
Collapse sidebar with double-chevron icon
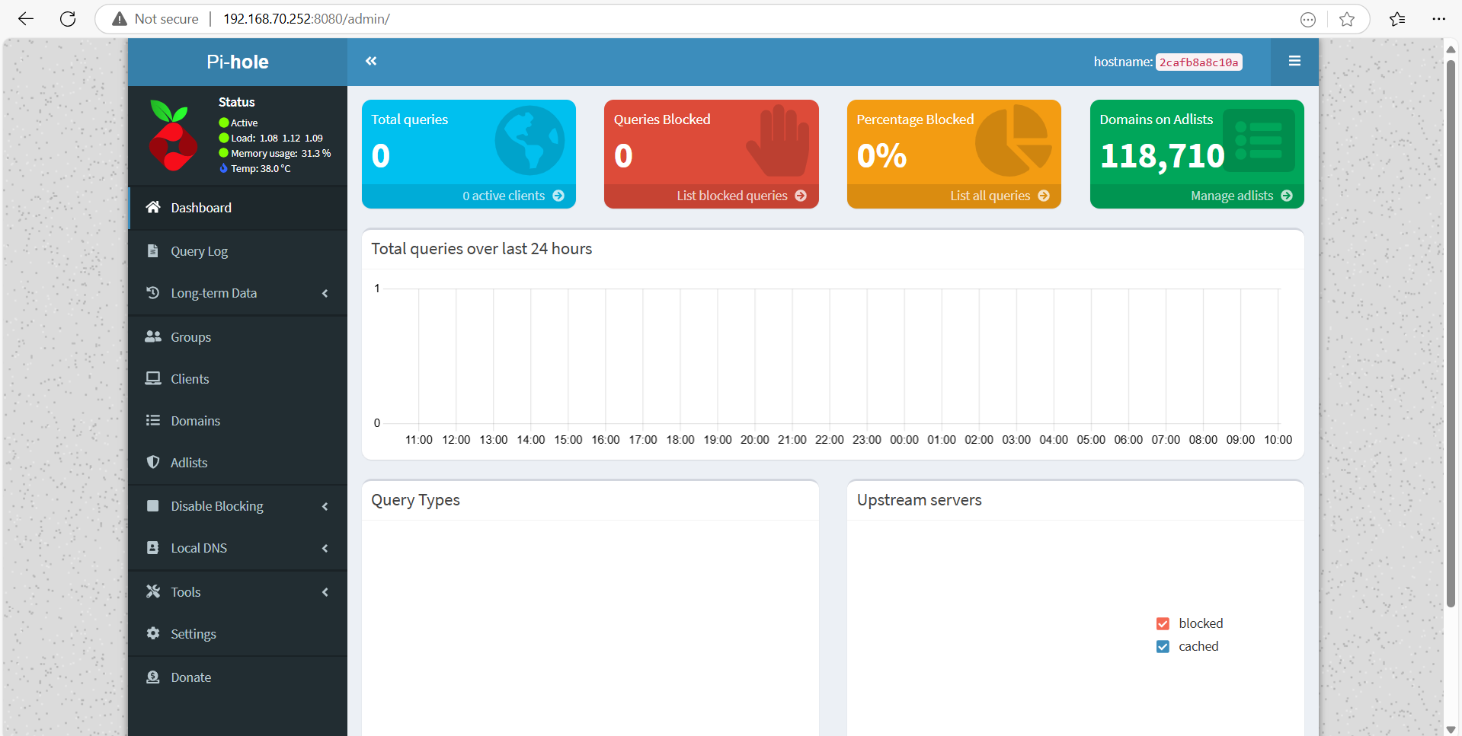point(371,62)
